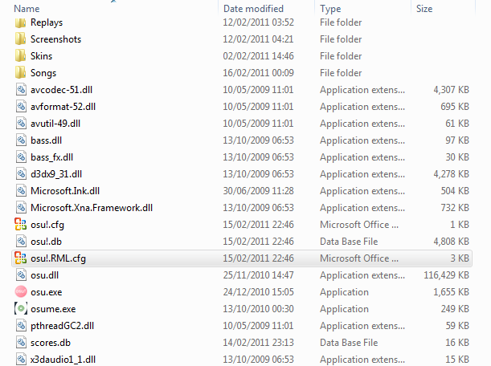Select the Skins folder name

(x=41, y=56)
